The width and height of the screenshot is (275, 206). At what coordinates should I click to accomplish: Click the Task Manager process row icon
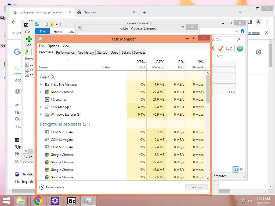point(47,107)
